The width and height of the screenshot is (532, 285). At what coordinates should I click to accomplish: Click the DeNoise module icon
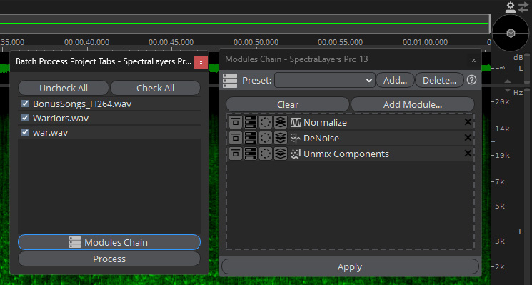[x=296, y=138]
